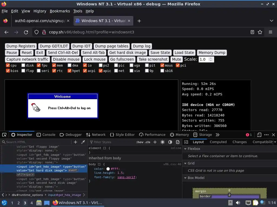Open the taskbar start menu icon
The width and height of the screenshot is (277, 207).
click(x=4, y=203)
